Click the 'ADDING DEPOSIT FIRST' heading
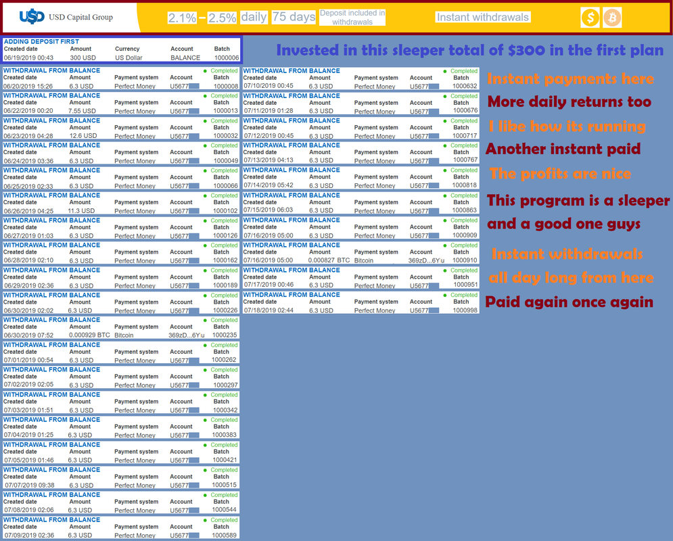Image resolution: width=673 pixels, height=541 pixels. [x=41, y=42]
